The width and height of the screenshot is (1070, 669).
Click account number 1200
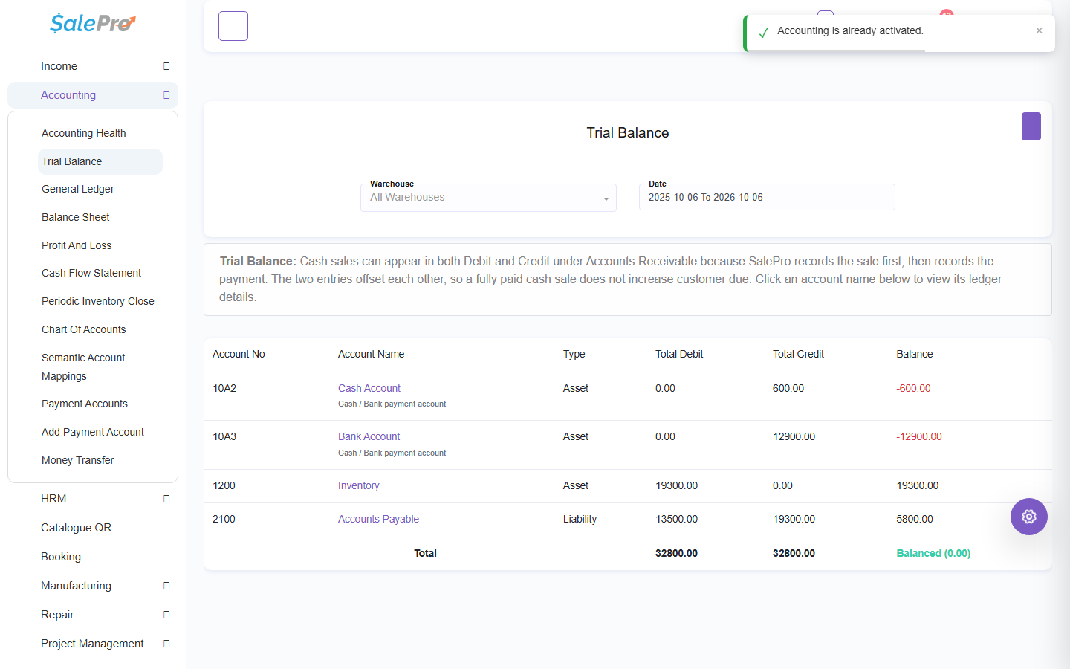coord(224,485)
